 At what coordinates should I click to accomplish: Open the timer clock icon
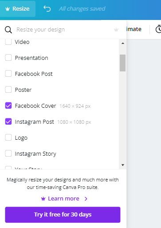158,29
